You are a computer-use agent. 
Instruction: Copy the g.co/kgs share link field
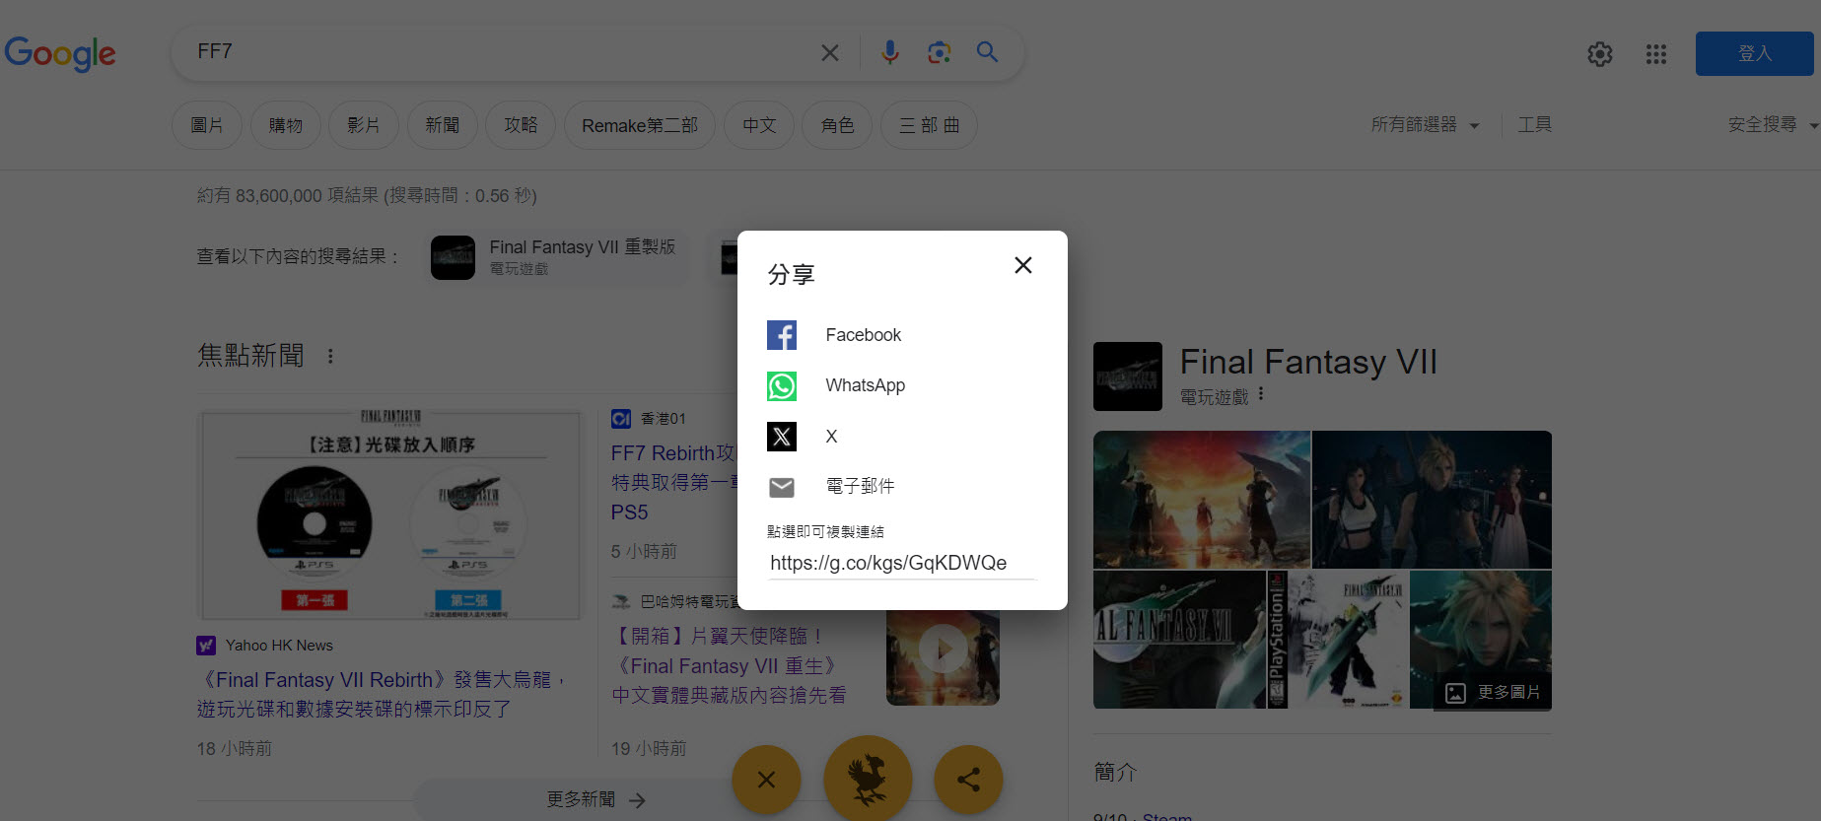902,563
